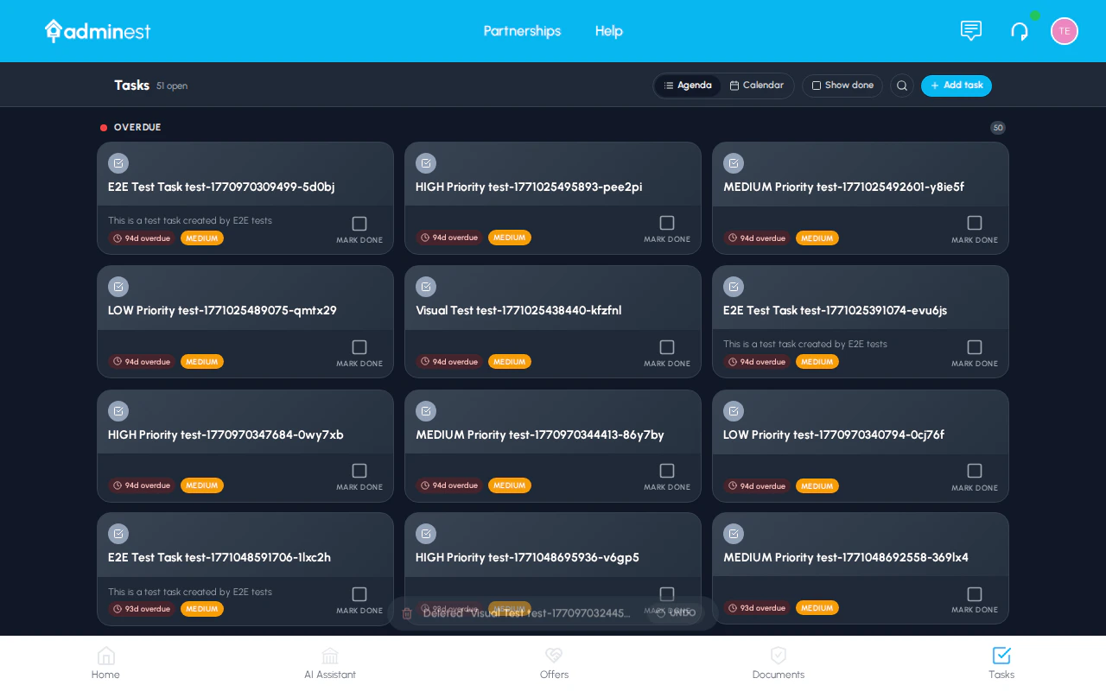Open task MEDIUM Priority test-1770970344413-86y7by
The height and width of the screenshot is (691, 1106).
coord(540,434)
